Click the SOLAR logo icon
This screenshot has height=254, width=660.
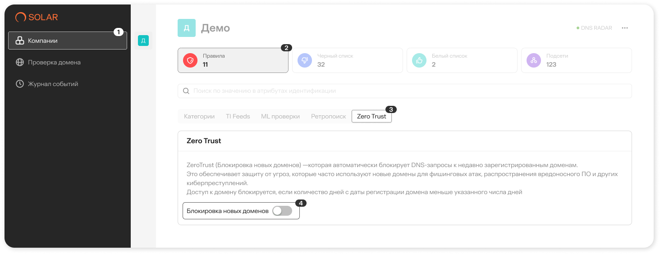20,18
